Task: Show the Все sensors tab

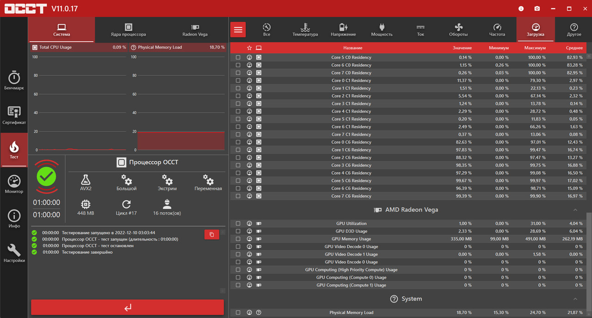Action: coord(266,30)
